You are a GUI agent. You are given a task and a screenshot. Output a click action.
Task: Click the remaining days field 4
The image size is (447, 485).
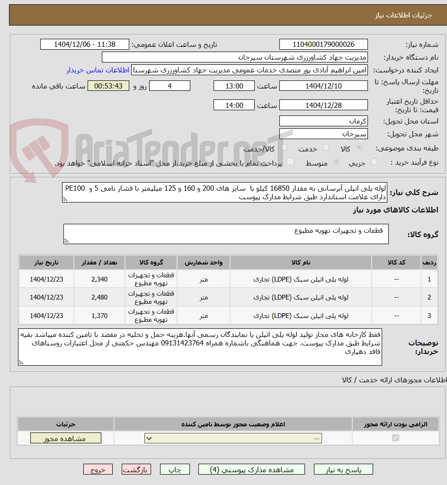tap(170, 86)
